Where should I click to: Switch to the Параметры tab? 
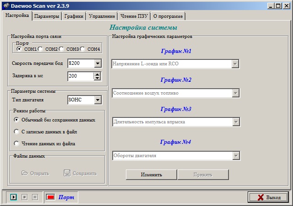point(47,16)
